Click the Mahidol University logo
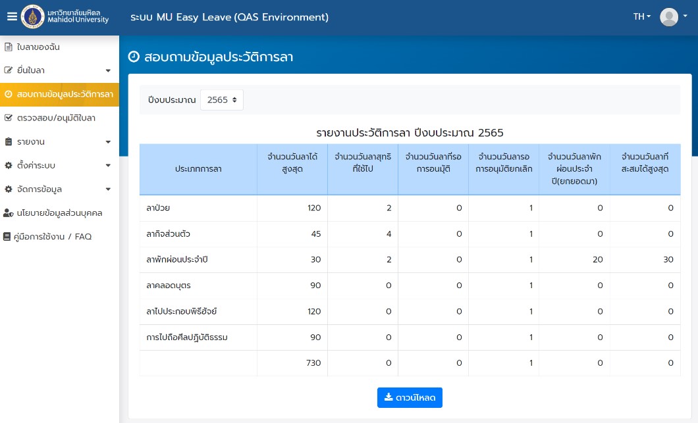This screenshot has width=698, height=423. [x=33, y=17]
